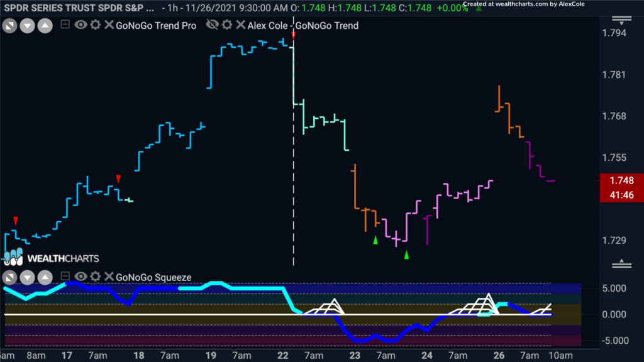The width and height of the screenshot is (644, 362).
Task: Move the GoNoGo Squeeze pane down
Action: (27, 278)
